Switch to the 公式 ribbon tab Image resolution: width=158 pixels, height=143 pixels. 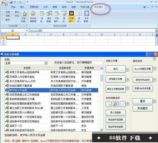click(x=45, y=7)
